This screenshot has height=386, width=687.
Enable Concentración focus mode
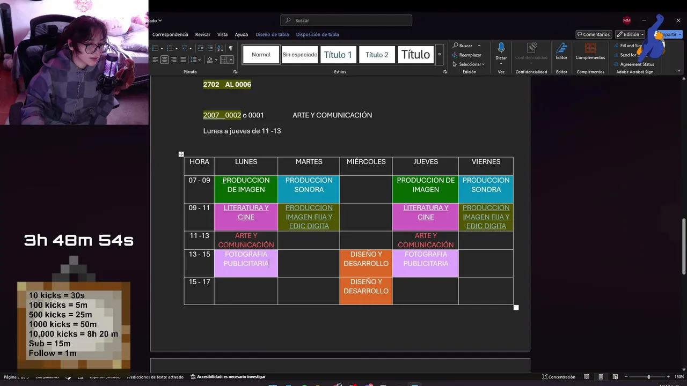[558, 377]
